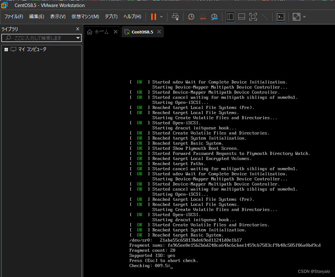Viewport: 335px width, 277px height.
Task: Take a snapshot of the virtual machine
Action: click(191, 17)
